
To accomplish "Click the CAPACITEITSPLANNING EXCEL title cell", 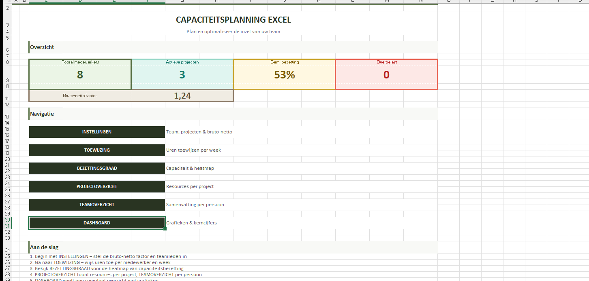I will 233,20.
